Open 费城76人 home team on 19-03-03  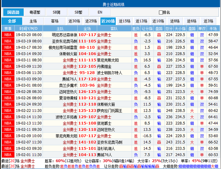pyautogui.click(x=70, y=79)
